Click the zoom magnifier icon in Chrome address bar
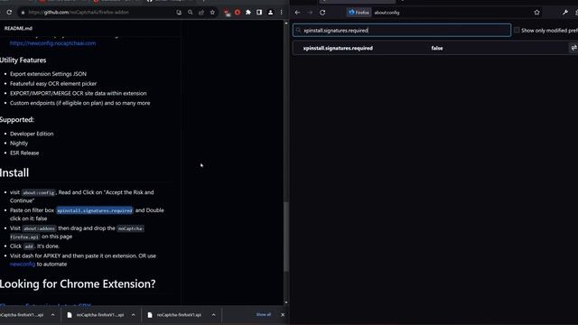This screenshot has width=578, height=325. coord(191,12)
